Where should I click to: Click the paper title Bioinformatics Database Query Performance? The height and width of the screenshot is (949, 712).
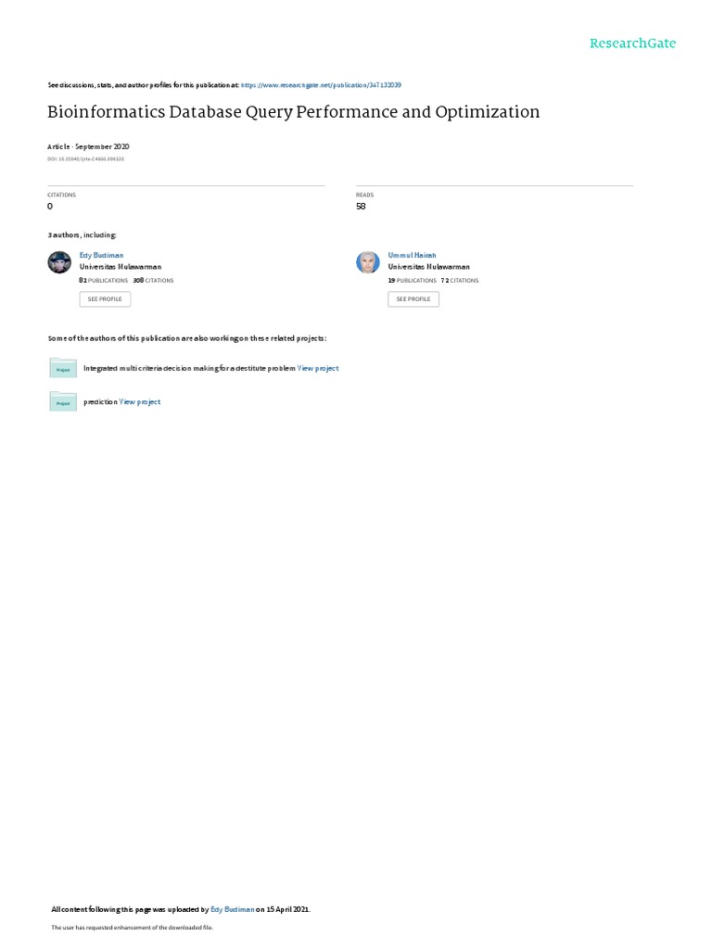294,112
